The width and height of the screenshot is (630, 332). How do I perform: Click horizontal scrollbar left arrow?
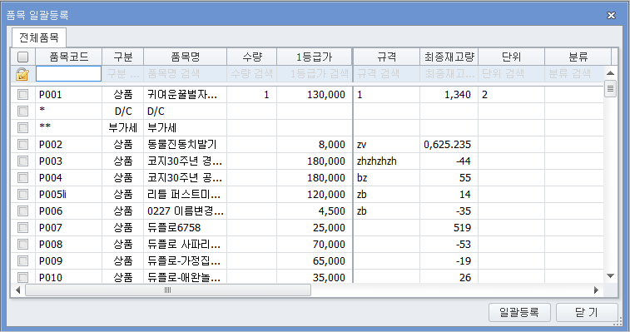pyautogui.click(x=17, y=290)
